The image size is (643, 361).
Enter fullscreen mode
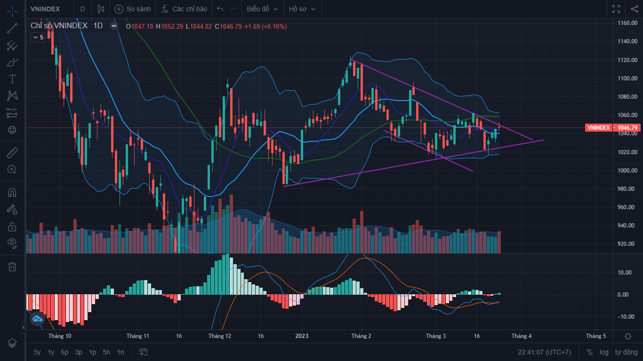coord(616,9)
